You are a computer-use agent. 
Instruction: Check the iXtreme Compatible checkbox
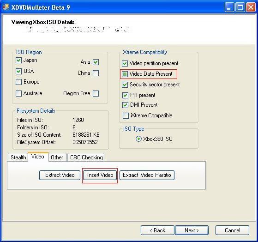point(126,115)
